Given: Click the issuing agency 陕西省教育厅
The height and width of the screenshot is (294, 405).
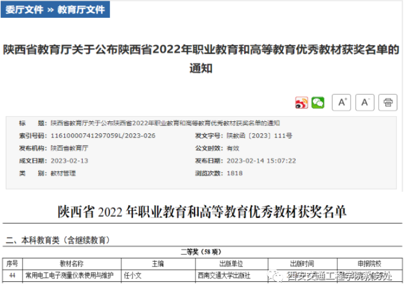Looking at the screenshot, I should (69, 148).
